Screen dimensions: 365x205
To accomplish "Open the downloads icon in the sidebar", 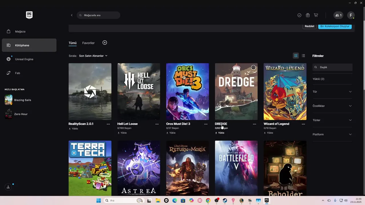I will tap(8, 187).
